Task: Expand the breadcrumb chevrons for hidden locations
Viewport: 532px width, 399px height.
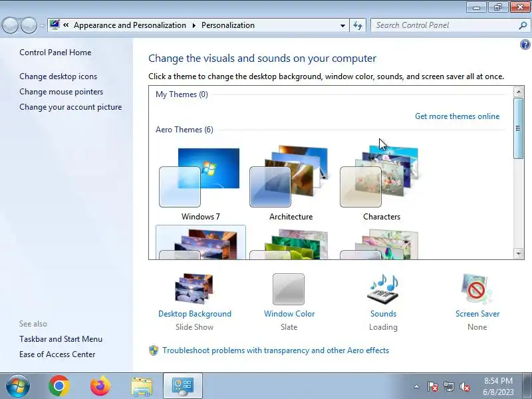Action: [x=66, y=25]
